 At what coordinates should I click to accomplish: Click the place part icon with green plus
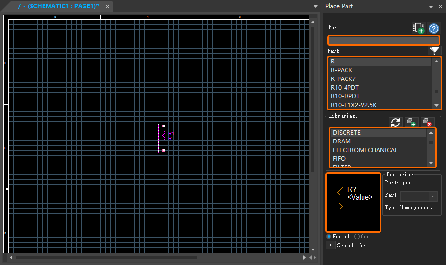pyautogui.click(x=418, y=28)
